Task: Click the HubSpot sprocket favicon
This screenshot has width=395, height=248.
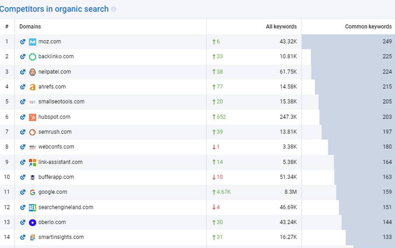Action: point(32,117)
